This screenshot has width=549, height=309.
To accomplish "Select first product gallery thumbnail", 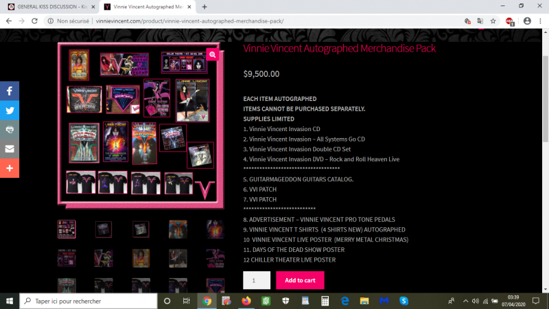I will click(x=67, y=229).
